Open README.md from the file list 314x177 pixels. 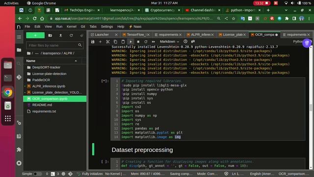pyautogui.click(x=54, y=105)
